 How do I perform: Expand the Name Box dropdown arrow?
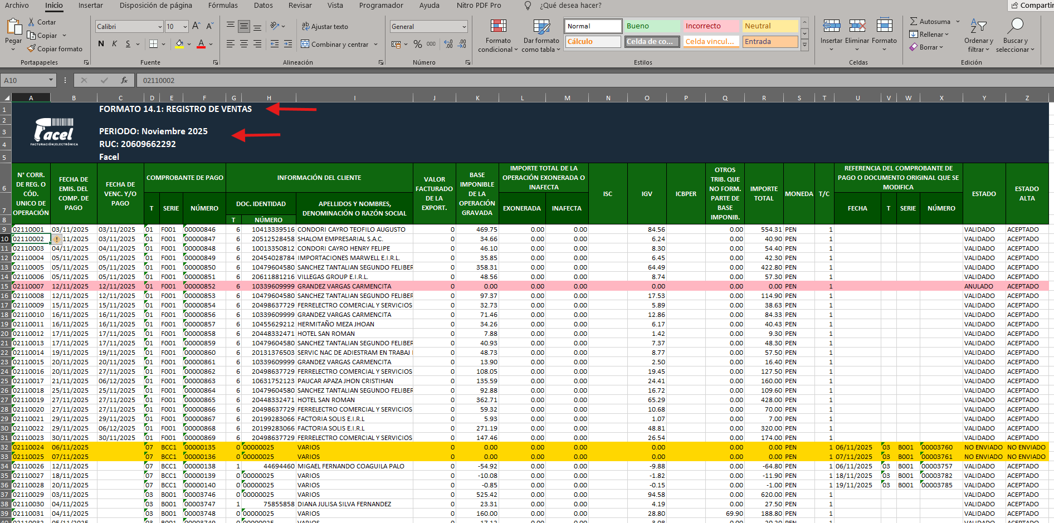[51, 80]
